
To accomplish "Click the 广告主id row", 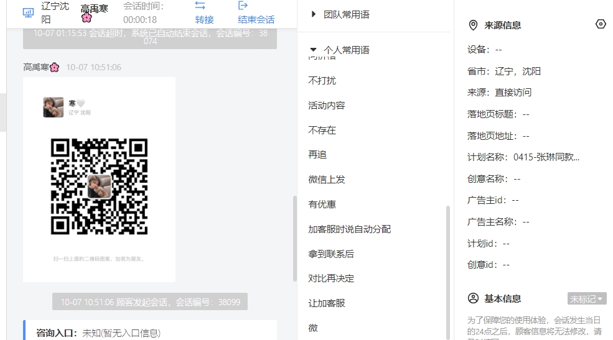I will click(x=493, y=200).
